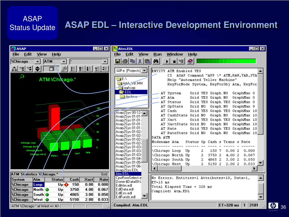Click output pane scrollbar down arrow
The image size is (289, 217).
(x=260, y=197)
